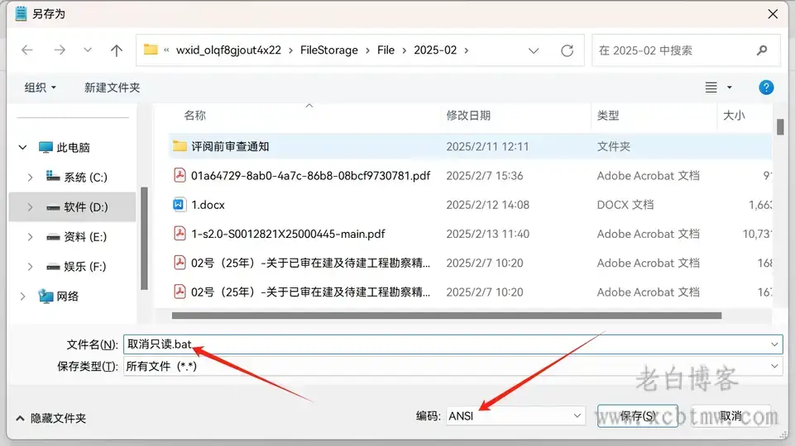Click the Word icon of 1.docx

tap(179, 205)
